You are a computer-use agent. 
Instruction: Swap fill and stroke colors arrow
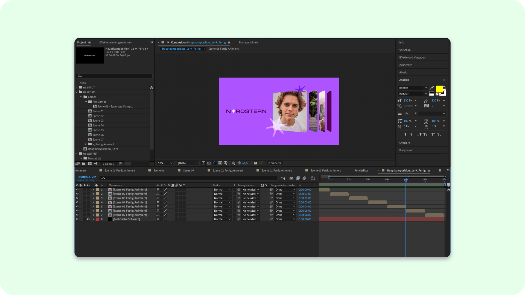click(444, 88)
